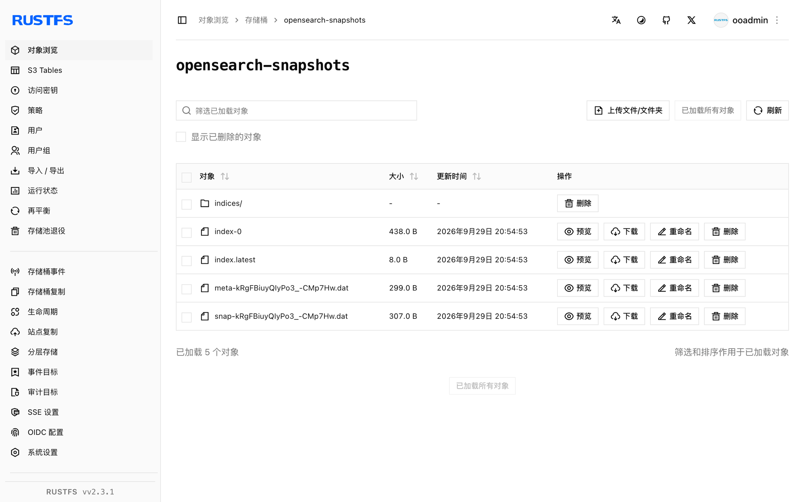Open the GitHub repository icon
This screenshot has width=804, height=502.
666,20
